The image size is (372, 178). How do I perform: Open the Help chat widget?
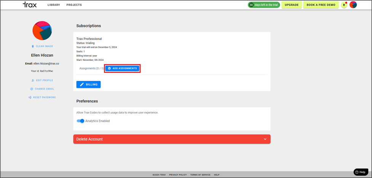click(361, 172)
